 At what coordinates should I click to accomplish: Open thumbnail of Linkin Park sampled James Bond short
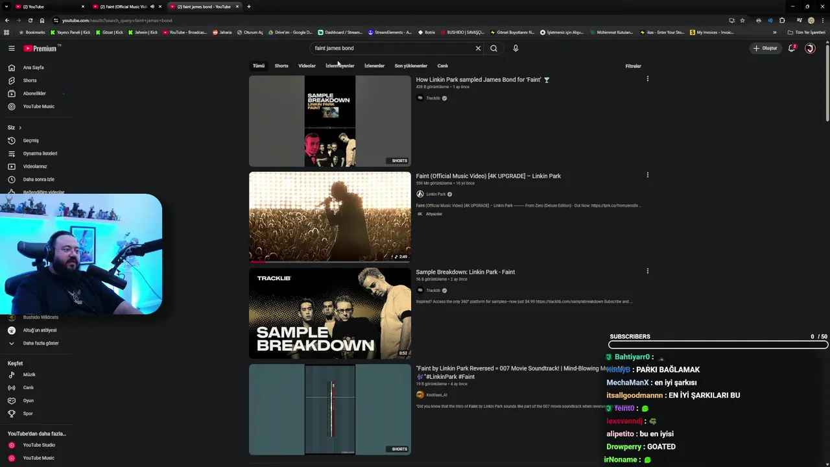tap(330, 121)
